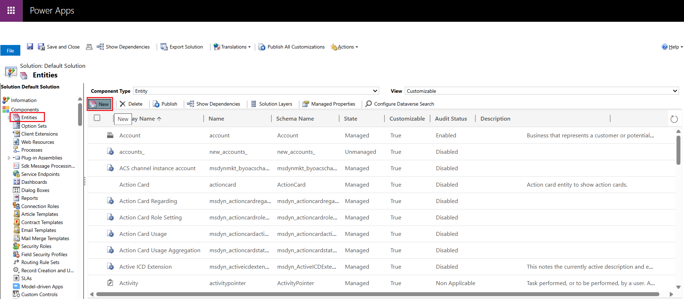The height and width of the screenshot is (299, 684).
Task: Expand the Plug-in Assemblies tree node
Action: 9,158
